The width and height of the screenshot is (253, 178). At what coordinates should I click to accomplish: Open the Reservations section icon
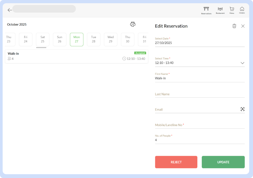(206, 10)
